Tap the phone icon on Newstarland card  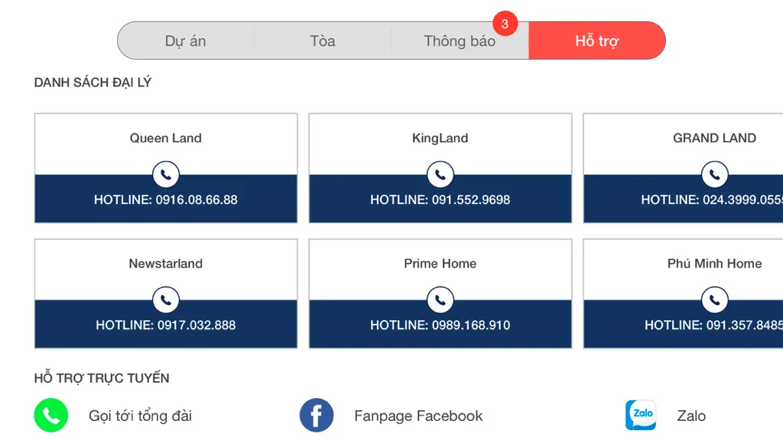click(x=166, y=299)
